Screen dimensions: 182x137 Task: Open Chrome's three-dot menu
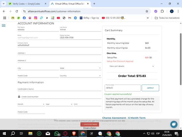click(x=178, y=11)
